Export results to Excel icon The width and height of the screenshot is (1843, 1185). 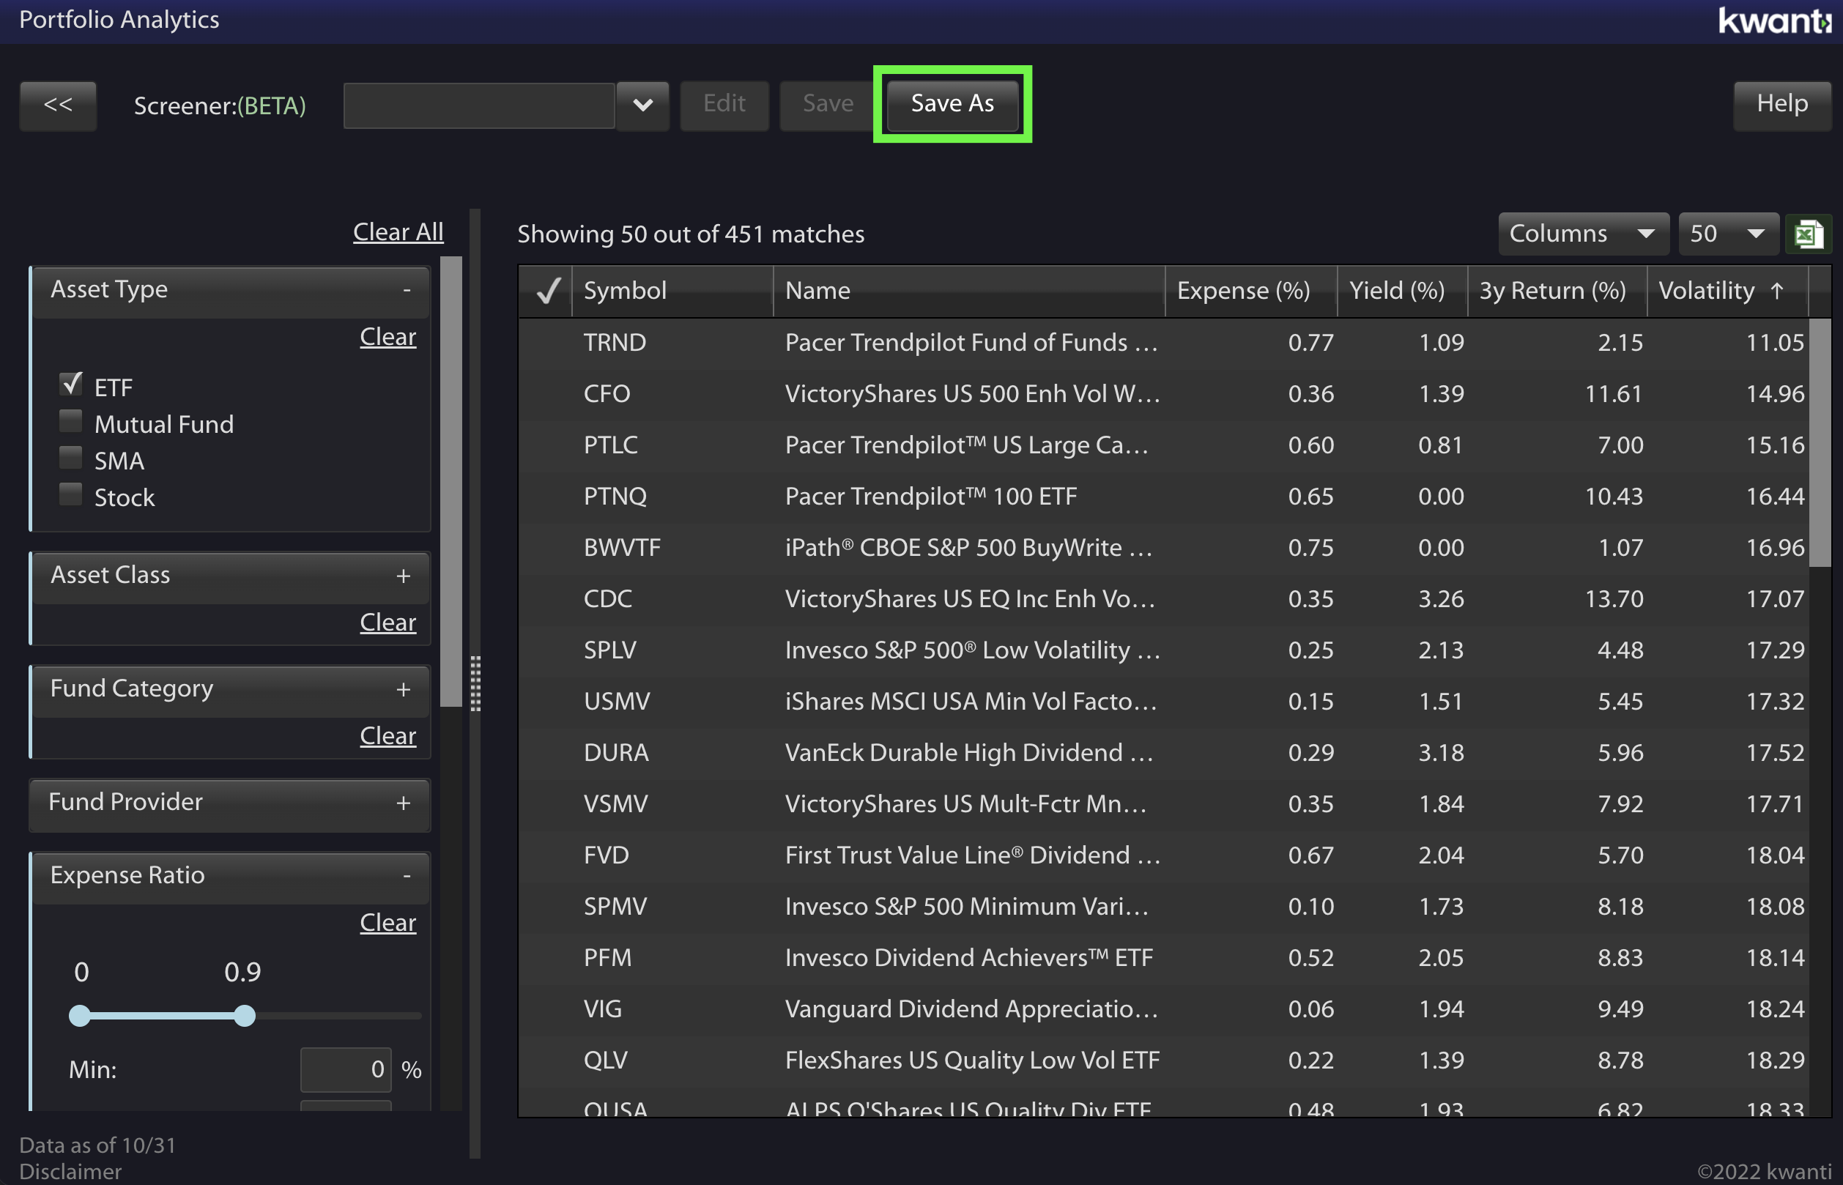click(1809, 234)
